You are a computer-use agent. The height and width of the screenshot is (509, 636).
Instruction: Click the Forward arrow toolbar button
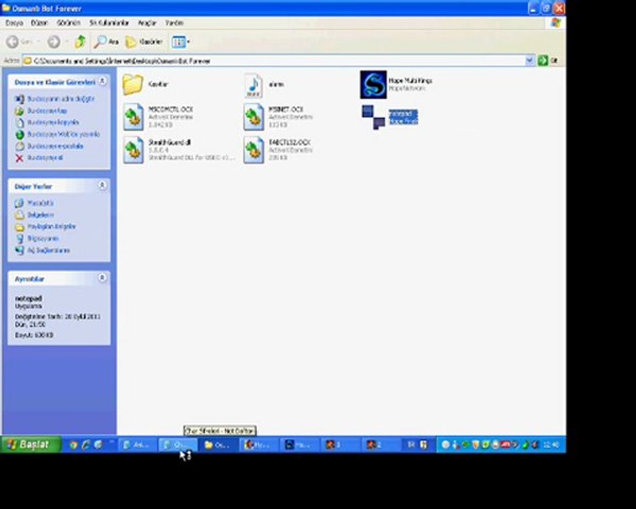[x=54, y=42]
